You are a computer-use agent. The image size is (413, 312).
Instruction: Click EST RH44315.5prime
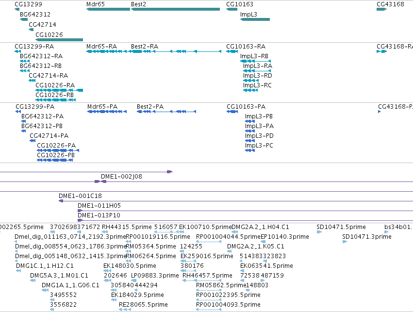point(105,232)
